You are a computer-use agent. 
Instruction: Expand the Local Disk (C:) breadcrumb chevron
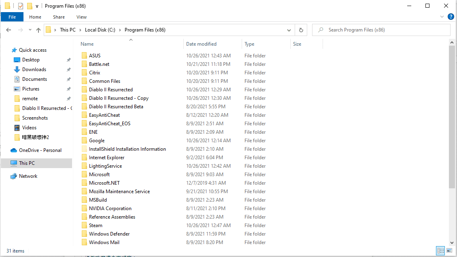120,30
